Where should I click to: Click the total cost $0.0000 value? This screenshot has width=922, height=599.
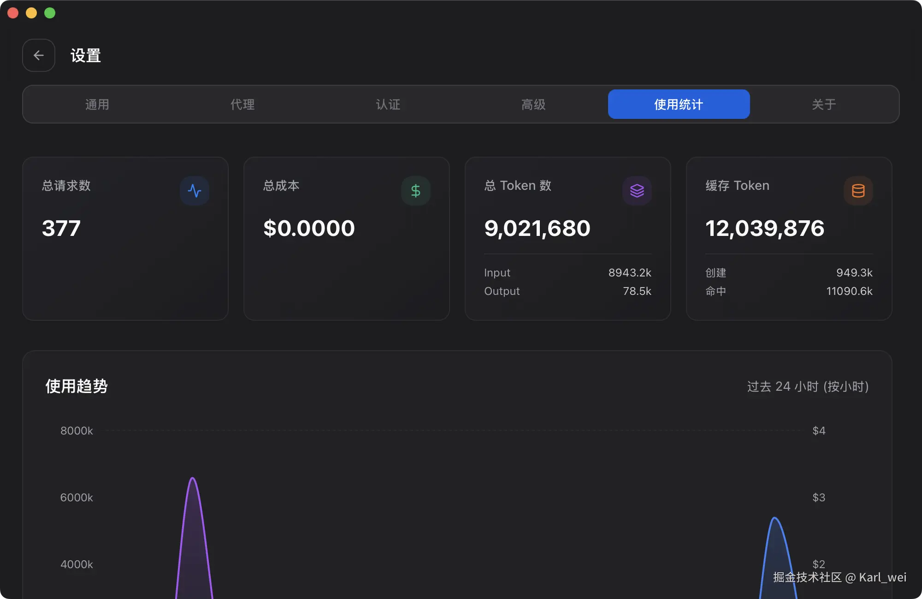pyautogui.click(x=309, y=228)
